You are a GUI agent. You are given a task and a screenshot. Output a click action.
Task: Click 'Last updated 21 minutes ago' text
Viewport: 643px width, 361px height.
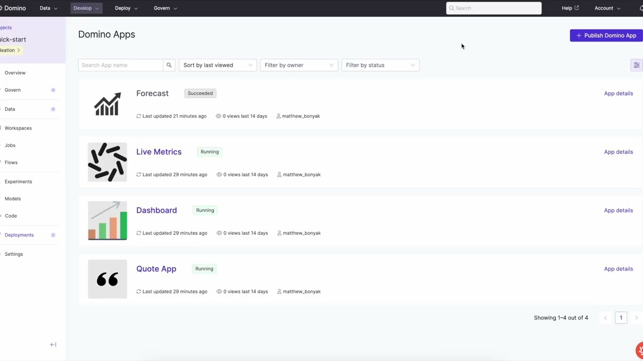click(174, 116)
